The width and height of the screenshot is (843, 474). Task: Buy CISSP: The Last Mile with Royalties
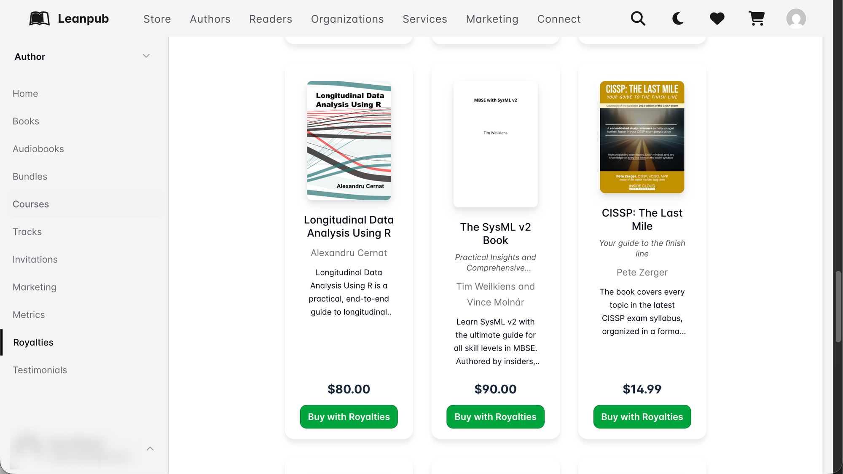pyautogui.click(x=642, y=417)
